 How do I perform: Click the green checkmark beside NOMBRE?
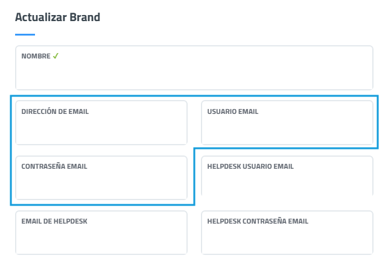56,56
